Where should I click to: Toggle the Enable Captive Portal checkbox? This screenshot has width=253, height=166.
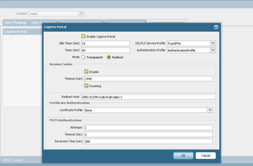point(84,36)
